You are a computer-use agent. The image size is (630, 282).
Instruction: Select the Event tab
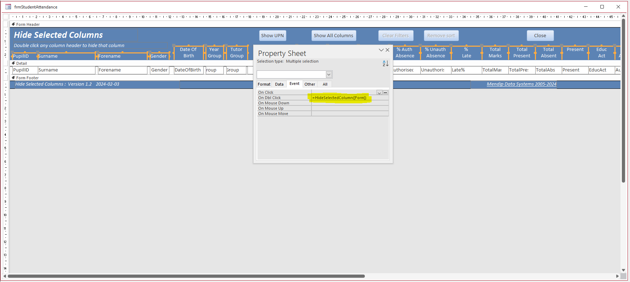(294, 84)
